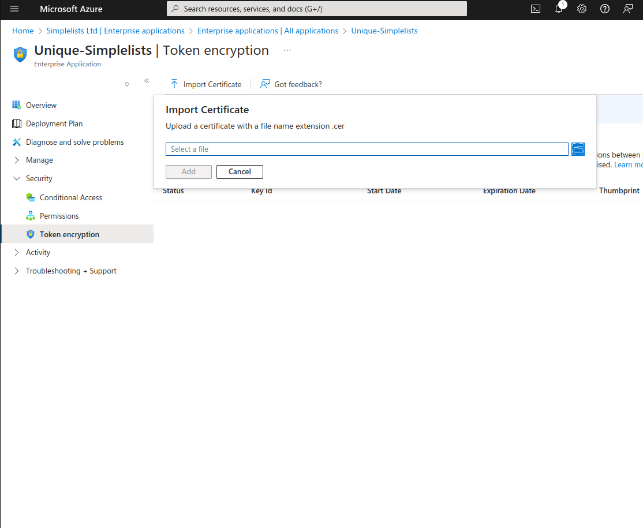This screenshot has width=643, height=528.
Task: Click the Got feedback? toolbar button
Action: [291, 84]
